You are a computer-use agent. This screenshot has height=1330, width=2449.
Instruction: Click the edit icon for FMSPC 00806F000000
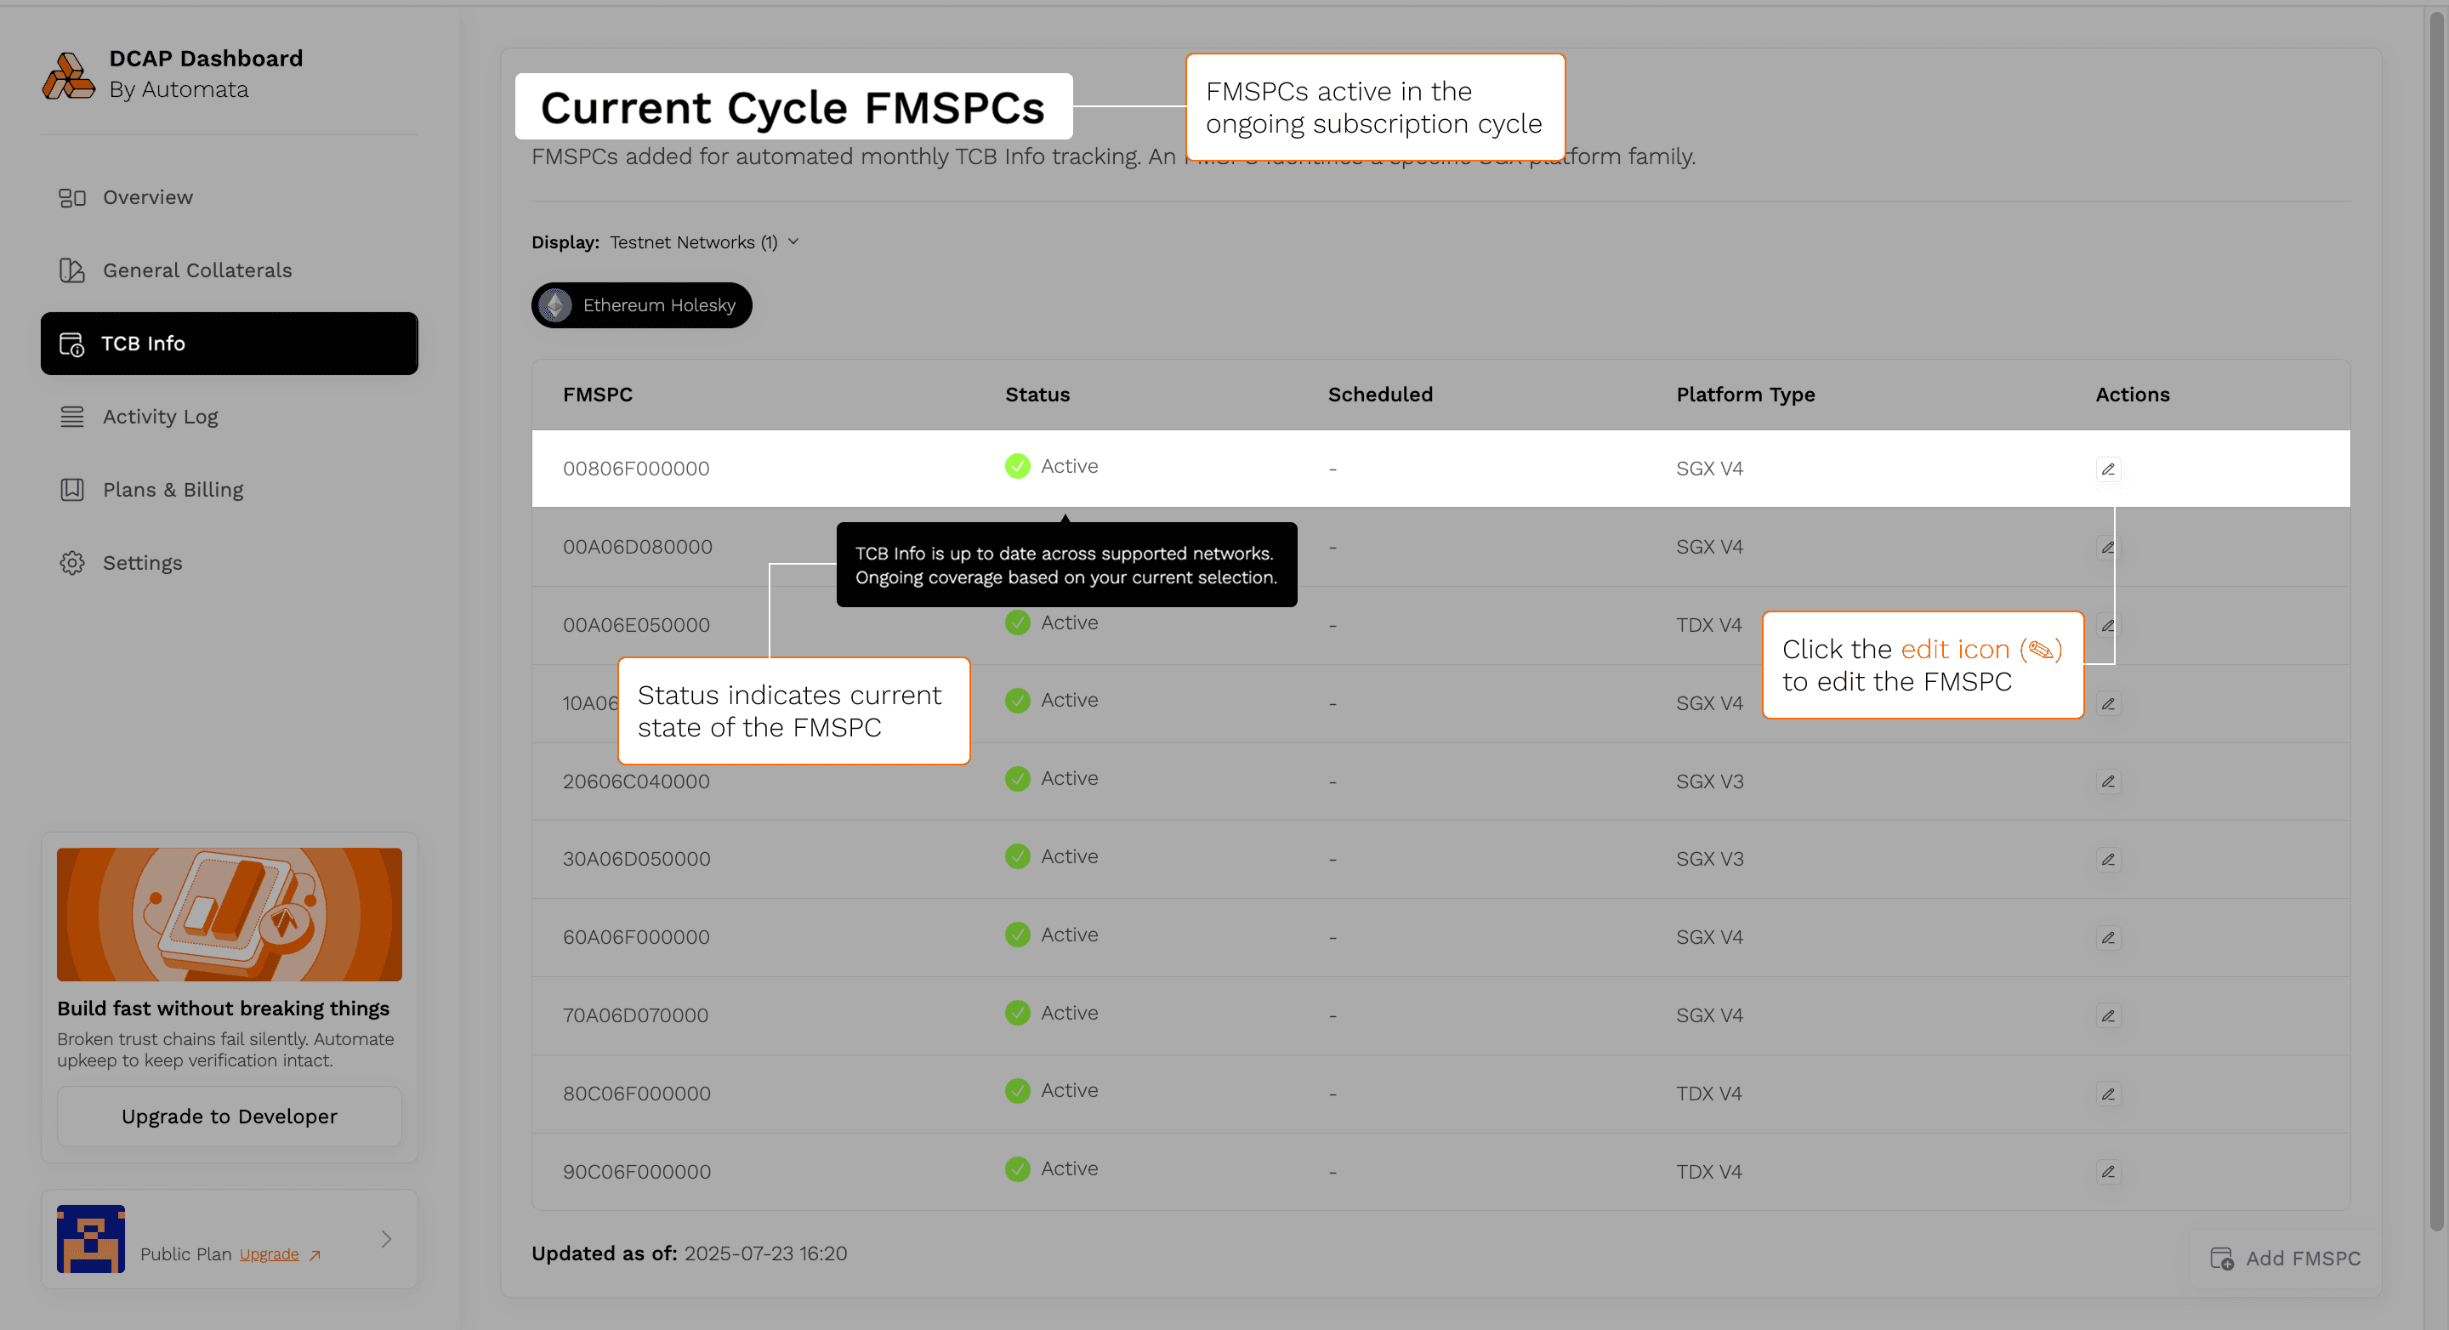pyautogui.click(x=2108, y=469)
